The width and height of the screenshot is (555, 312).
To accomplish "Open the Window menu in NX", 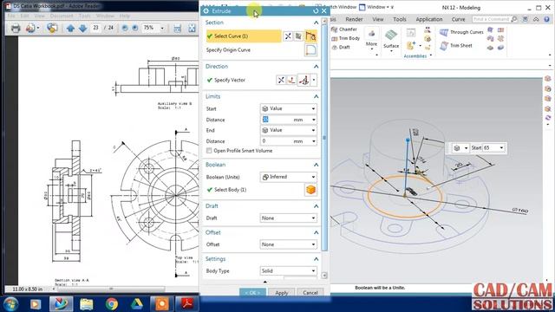I will (376, 7).
